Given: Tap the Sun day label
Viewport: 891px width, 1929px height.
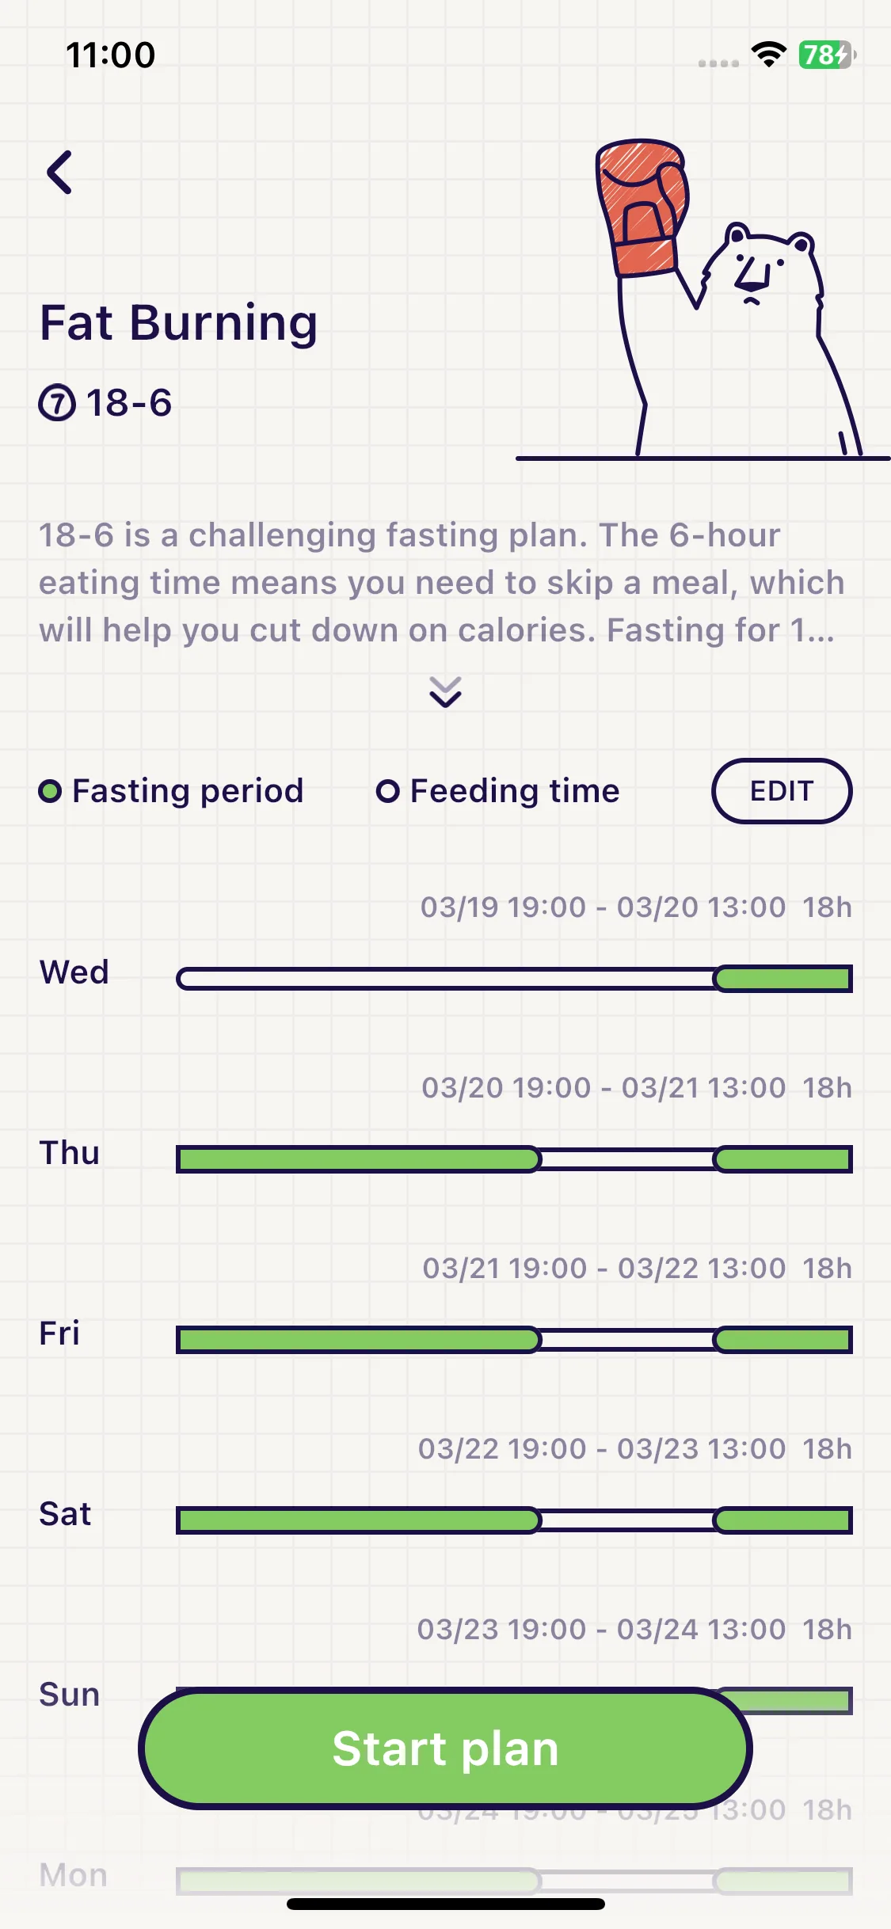Looking at the screenshot, I should coord(70,1695).
